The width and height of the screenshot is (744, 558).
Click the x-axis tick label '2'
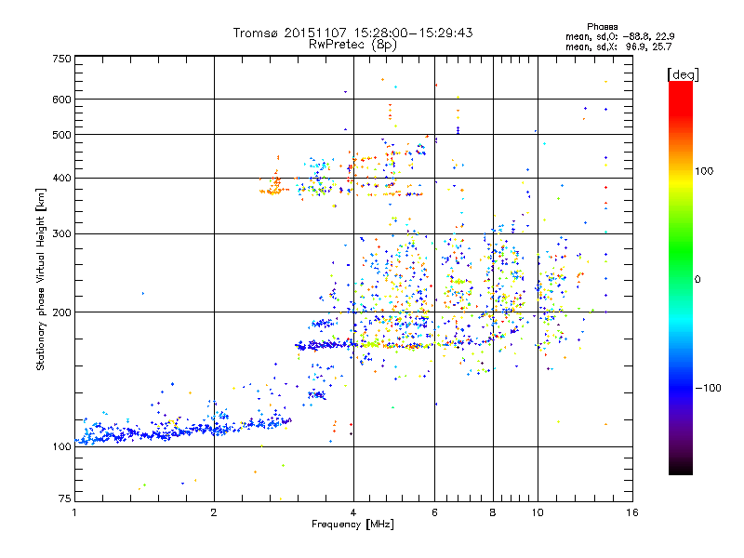click(214, 512)
